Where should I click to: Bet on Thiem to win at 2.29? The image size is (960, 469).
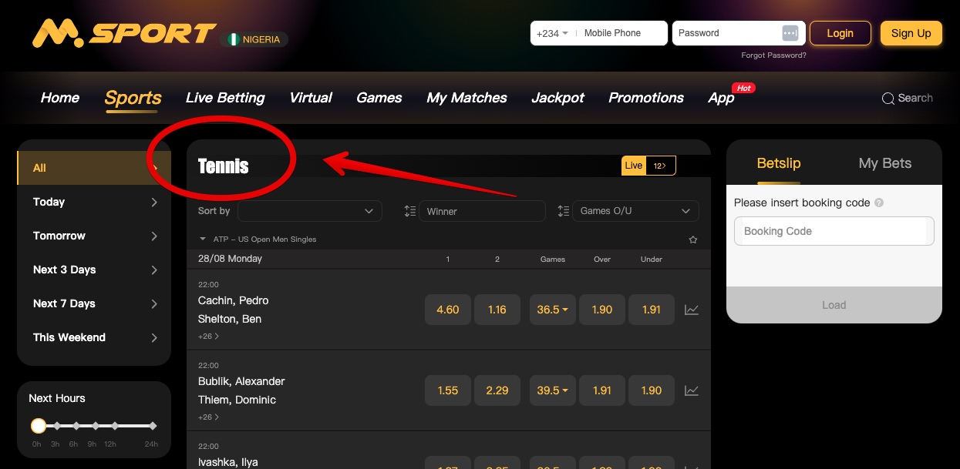coord(497,390)
